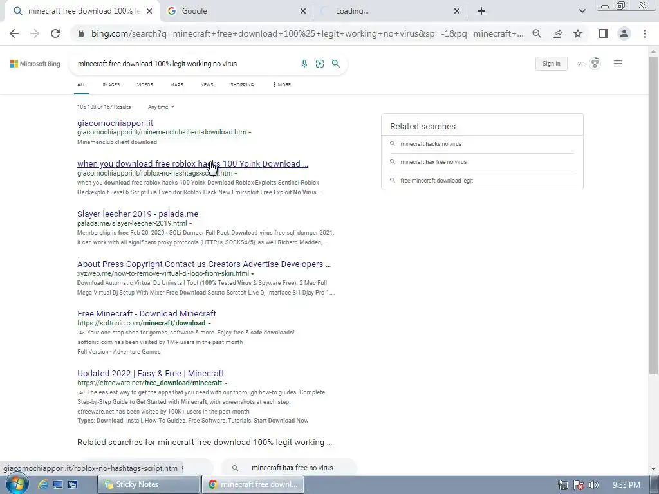This screenshot has height=494, width=659.
Task: Expand arrow beside softonic.com URL
Action: coord(209,324)
